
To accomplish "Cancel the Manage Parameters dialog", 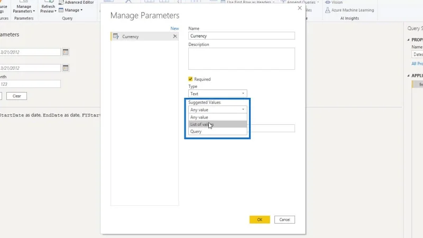I will coord(284,219).
